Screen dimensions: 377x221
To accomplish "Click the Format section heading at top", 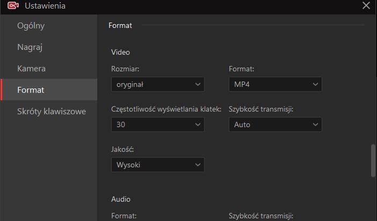I will coord(120,25).
